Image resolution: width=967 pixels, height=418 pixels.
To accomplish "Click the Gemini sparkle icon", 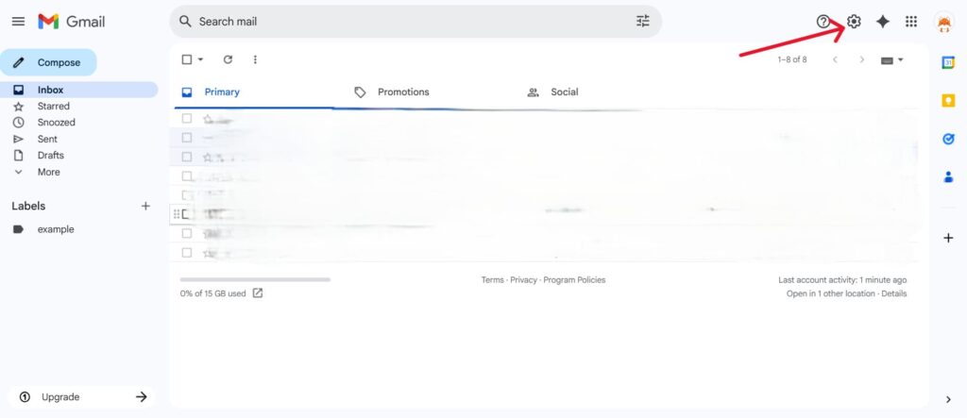I will [x=883, y=22].
